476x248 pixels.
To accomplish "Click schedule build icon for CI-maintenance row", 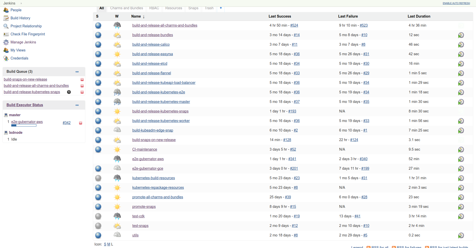I will 461,149.
